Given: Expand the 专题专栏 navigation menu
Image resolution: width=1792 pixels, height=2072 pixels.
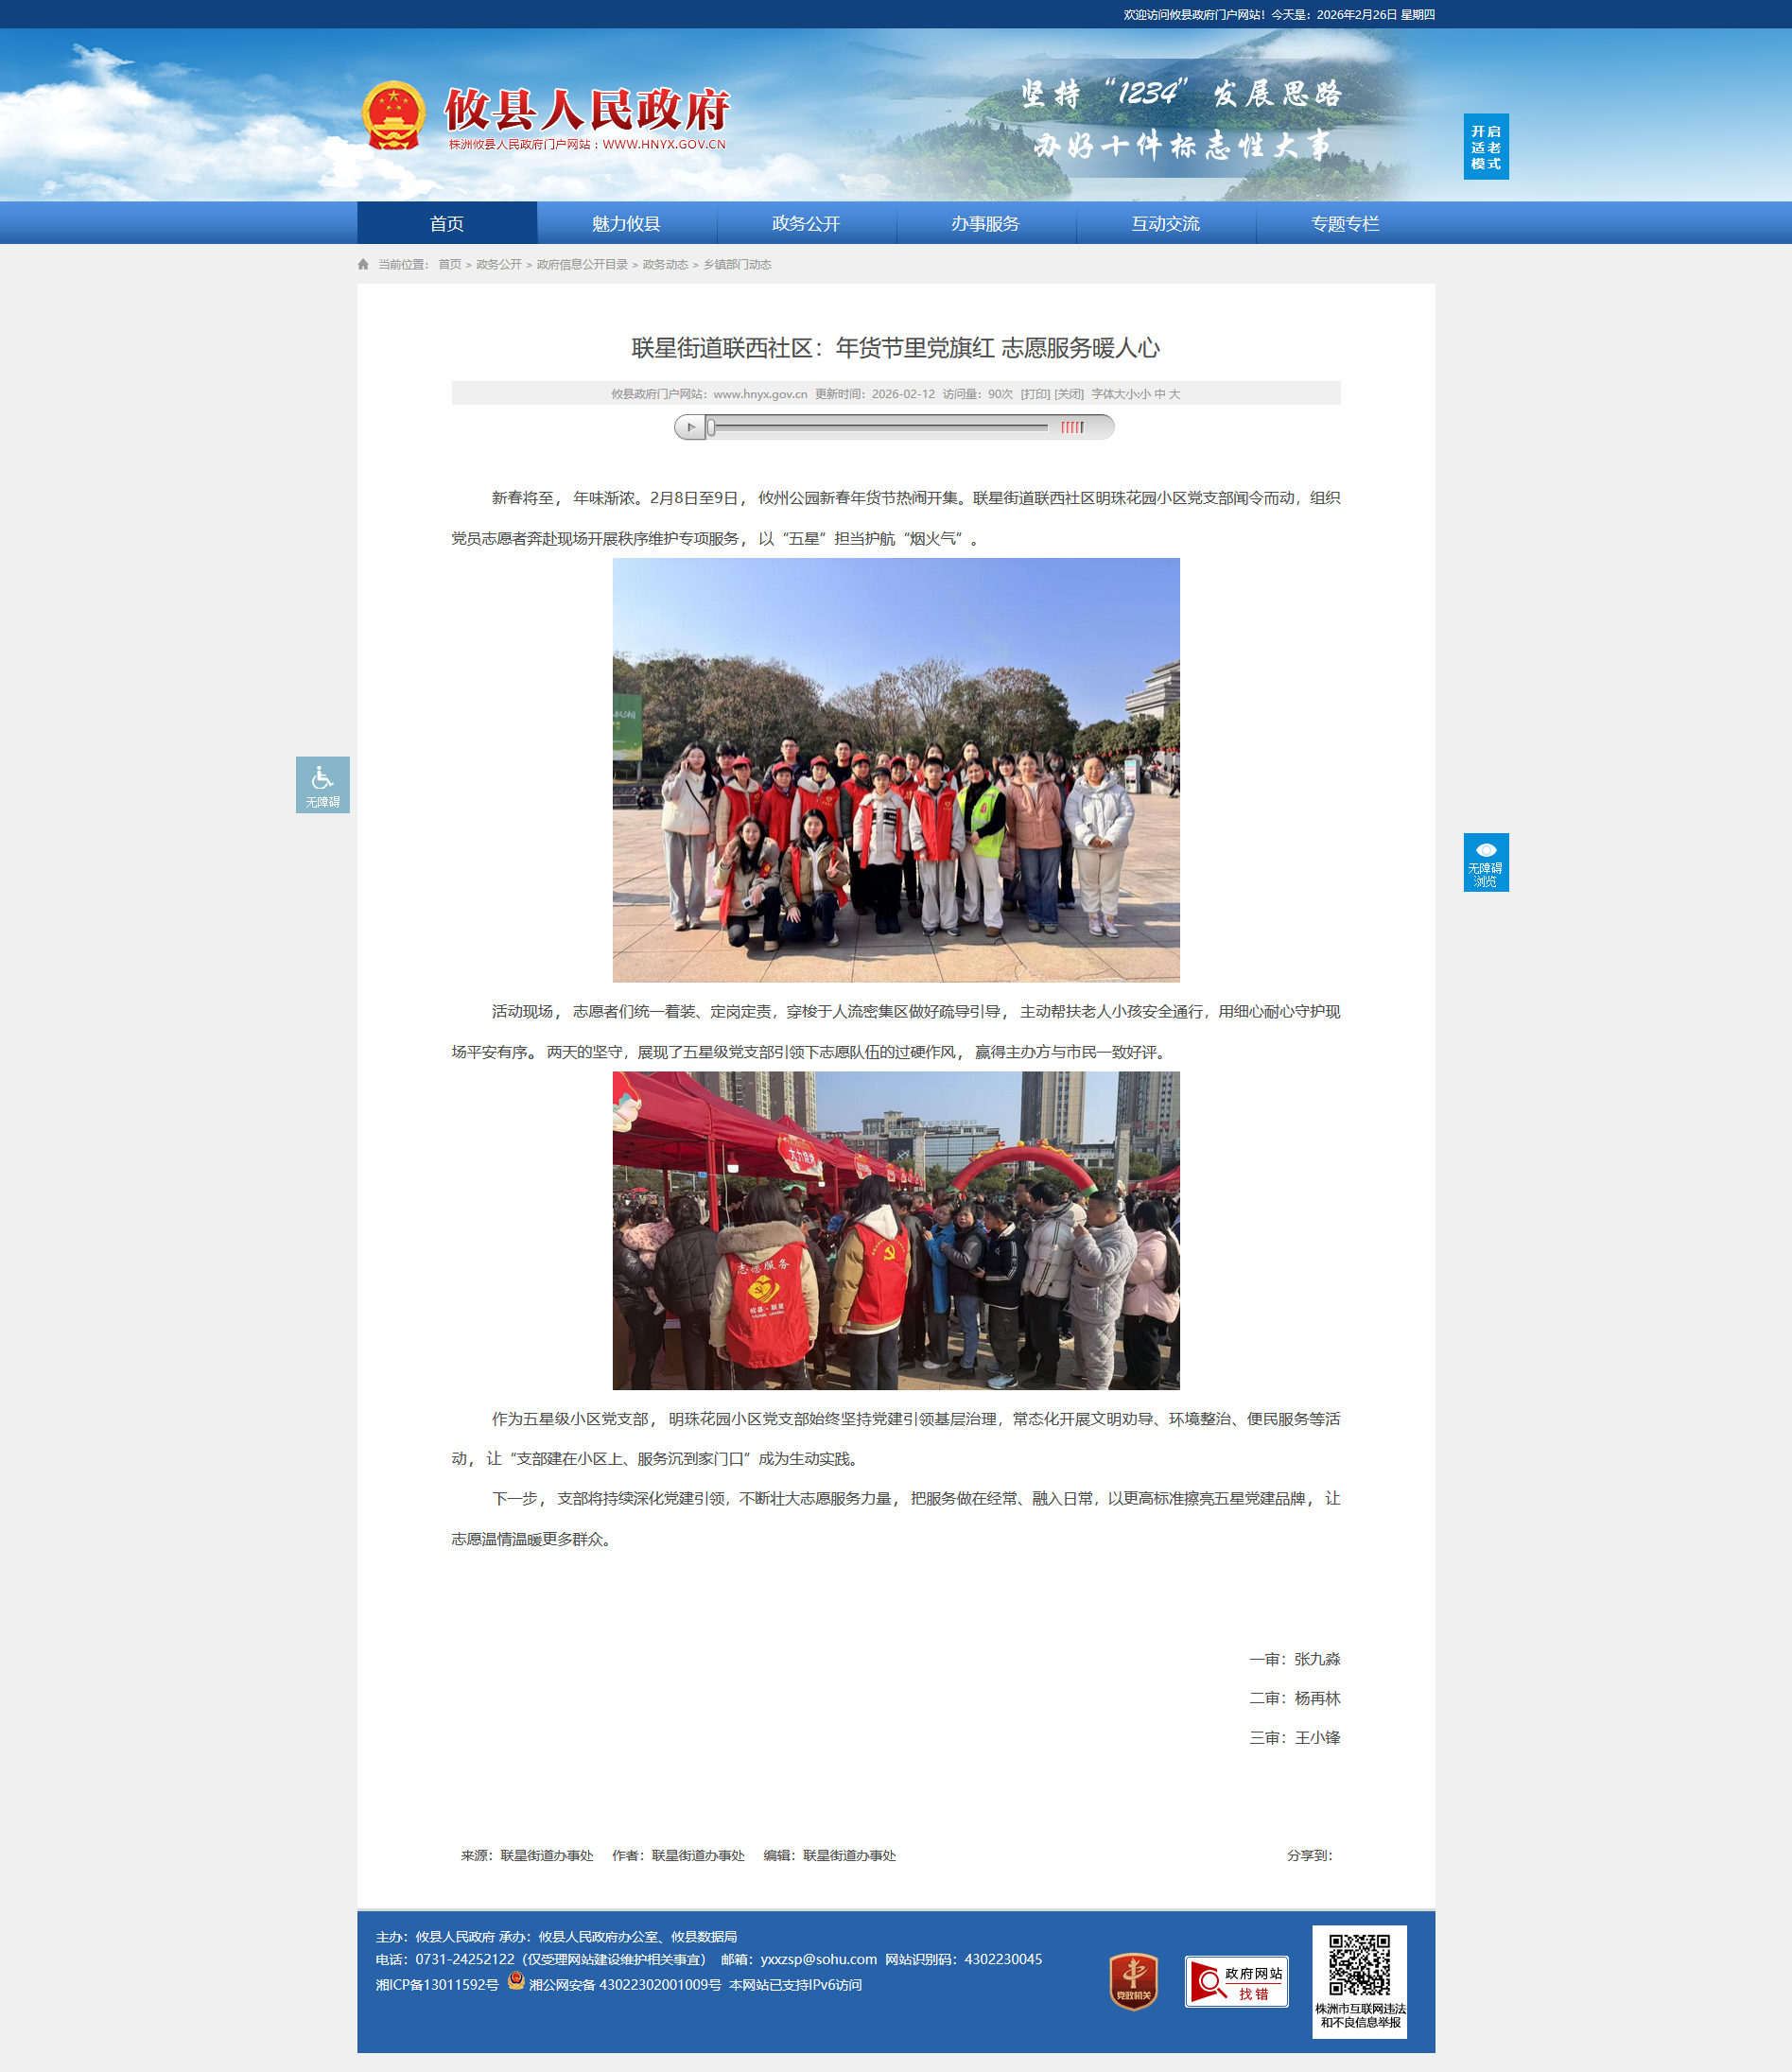Looking at the screenshot, I should [x=1344, y=223].
